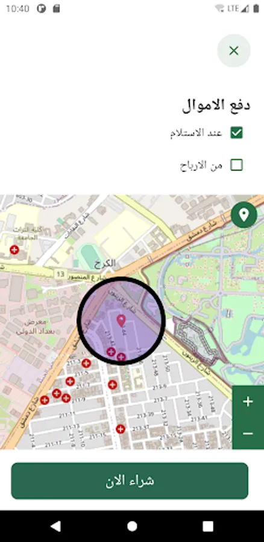Close the payment screen with the X
Viewport: 264px width, 542px height.
[233, 51]
